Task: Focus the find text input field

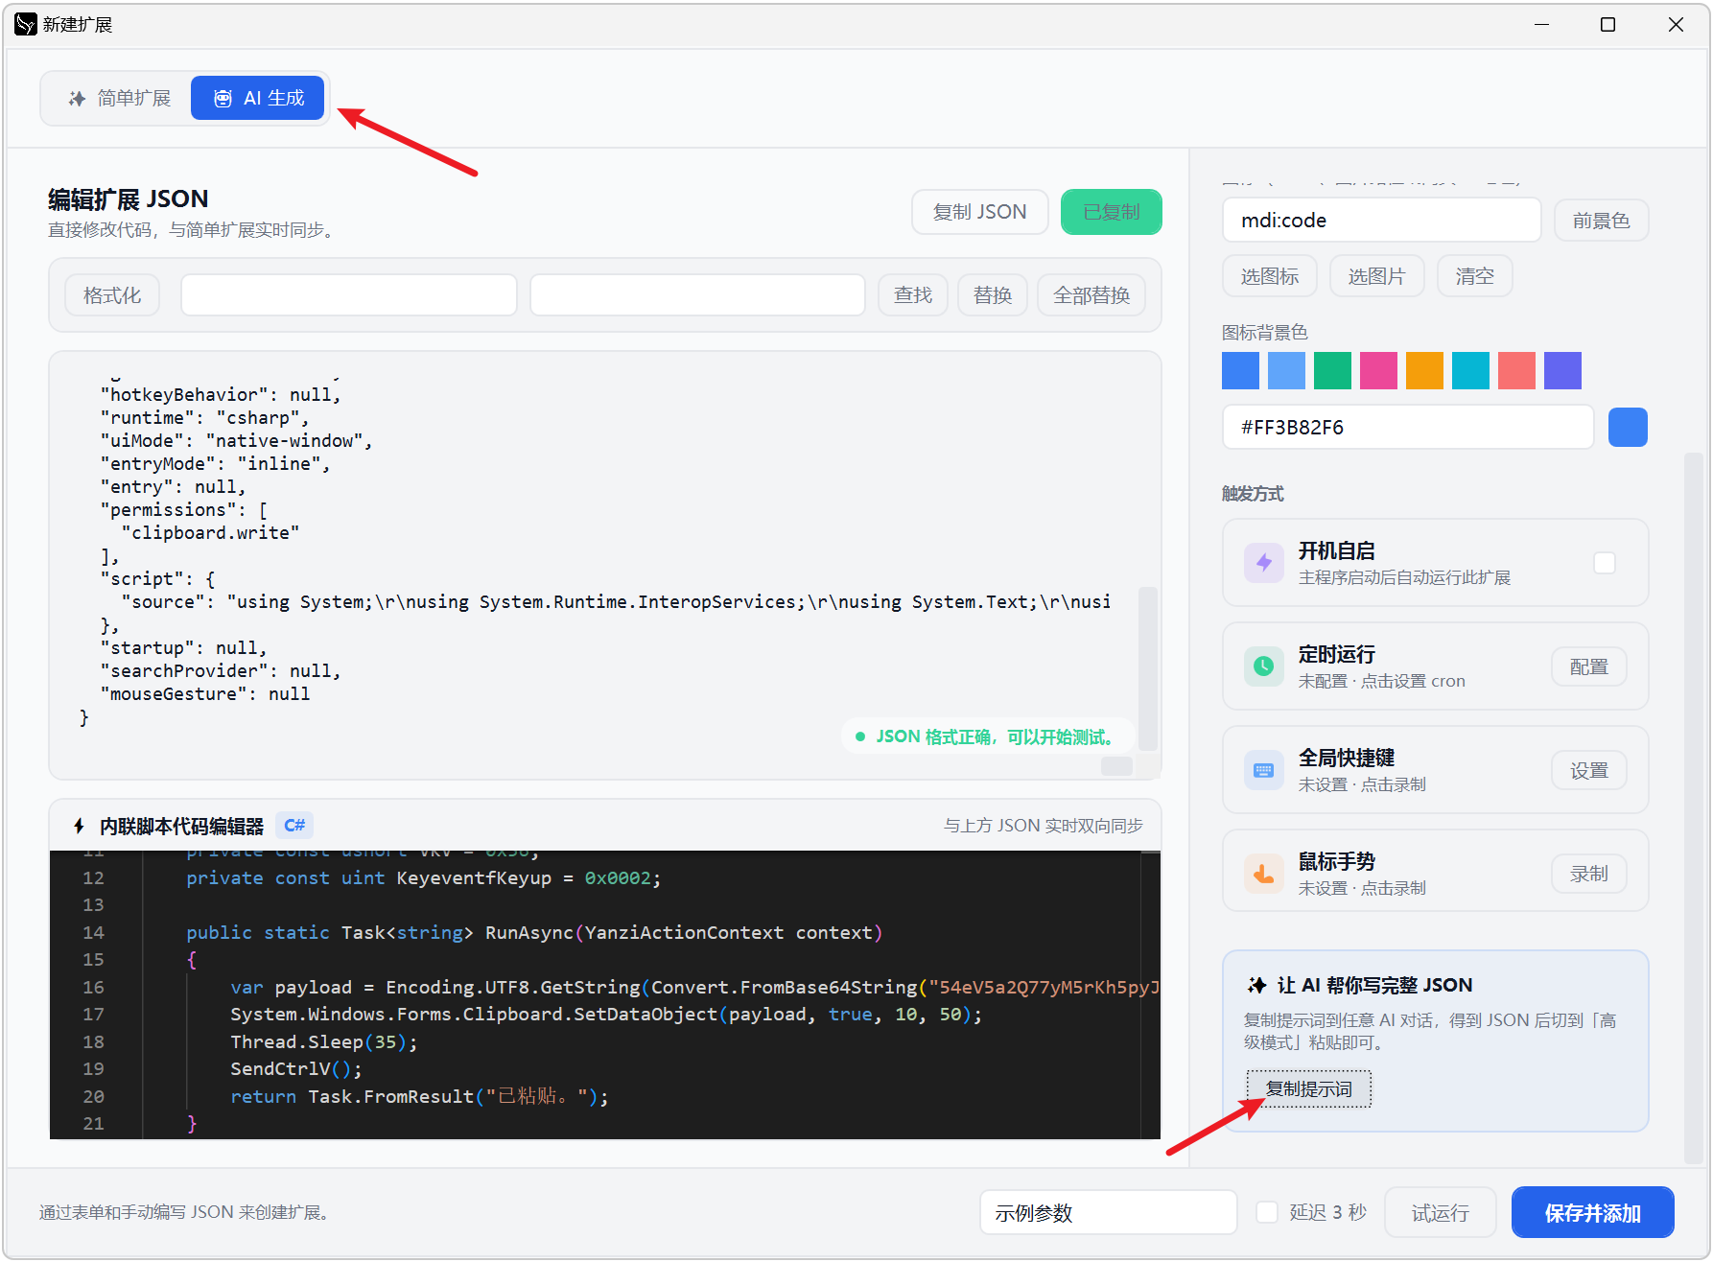Action: pos(349,295)
